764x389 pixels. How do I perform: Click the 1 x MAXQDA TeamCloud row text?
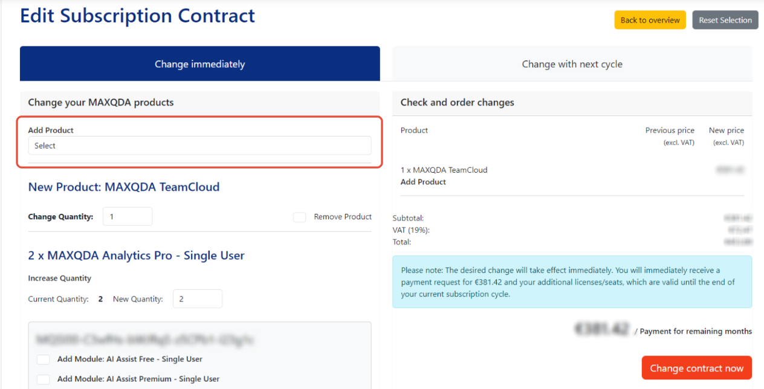[444, 170]
